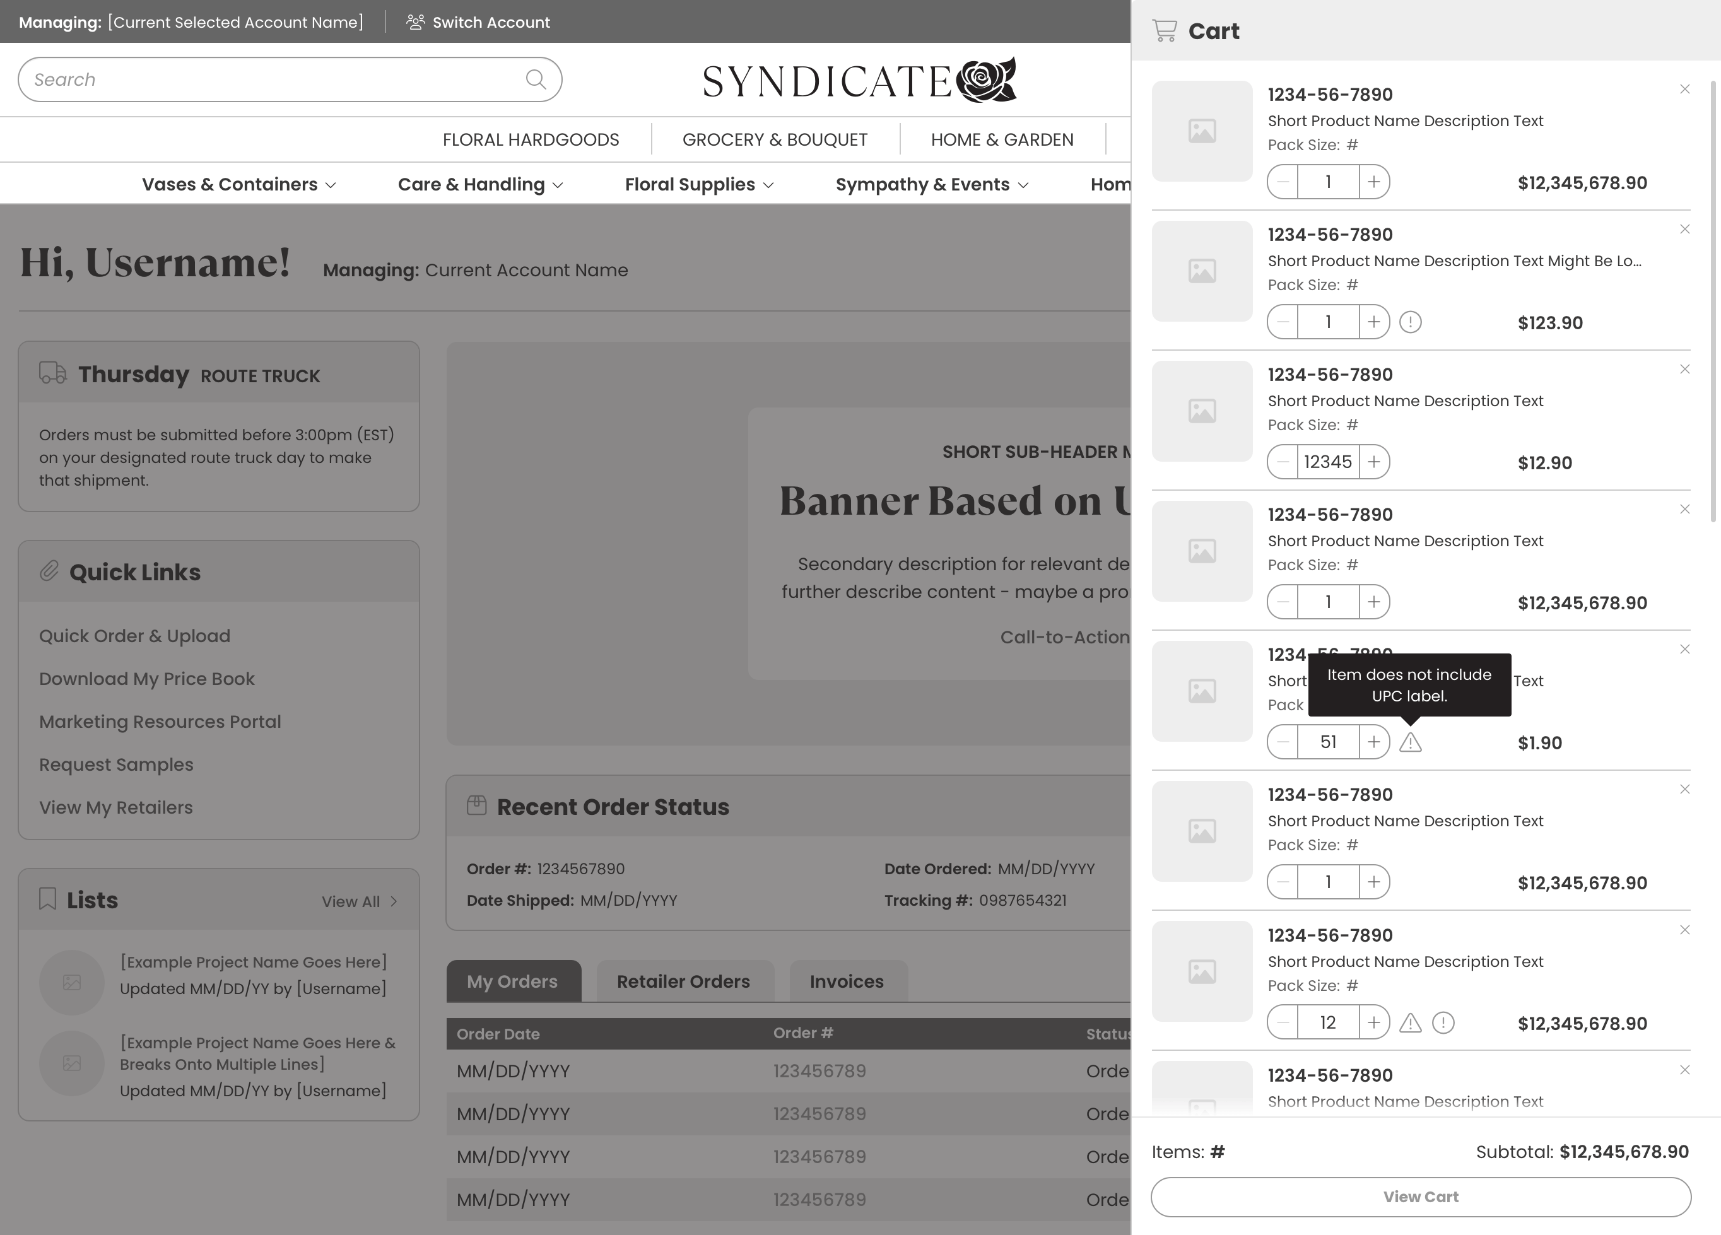Click the first list's circular thumbnail
The image size is (1721, 1235).
[71, 983]
